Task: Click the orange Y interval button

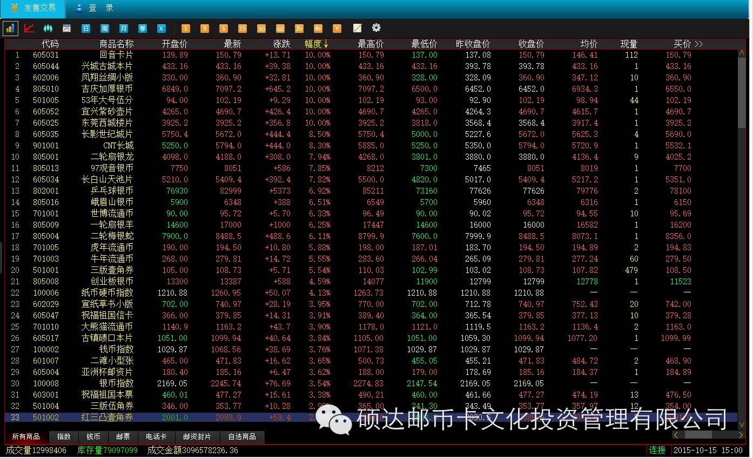Action: 337,29
